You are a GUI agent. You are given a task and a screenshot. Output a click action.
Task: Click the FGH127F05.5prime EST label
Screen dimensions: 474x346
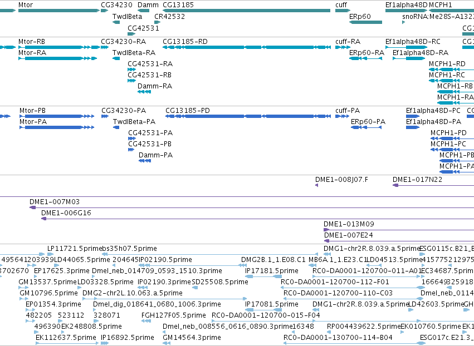pos(174,315)
